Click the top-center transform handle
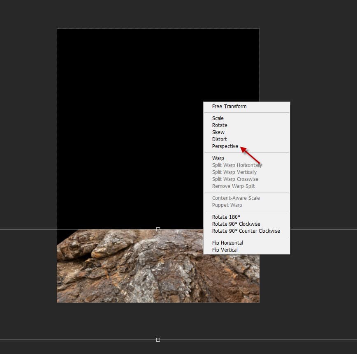Image resolution: width=357 pixels, height=354 pixels. point(158,229)
